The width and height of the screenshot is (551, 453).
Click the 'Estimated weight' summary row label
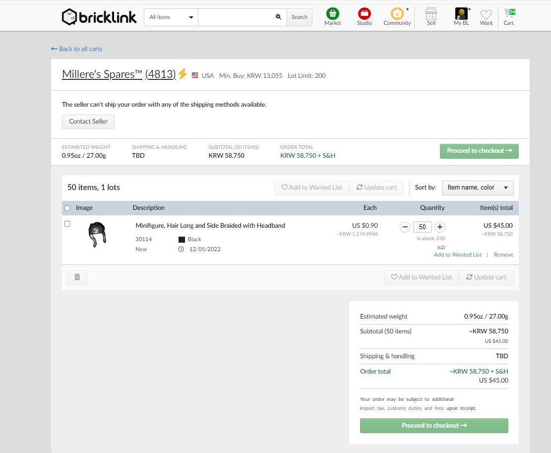[384, 316]
